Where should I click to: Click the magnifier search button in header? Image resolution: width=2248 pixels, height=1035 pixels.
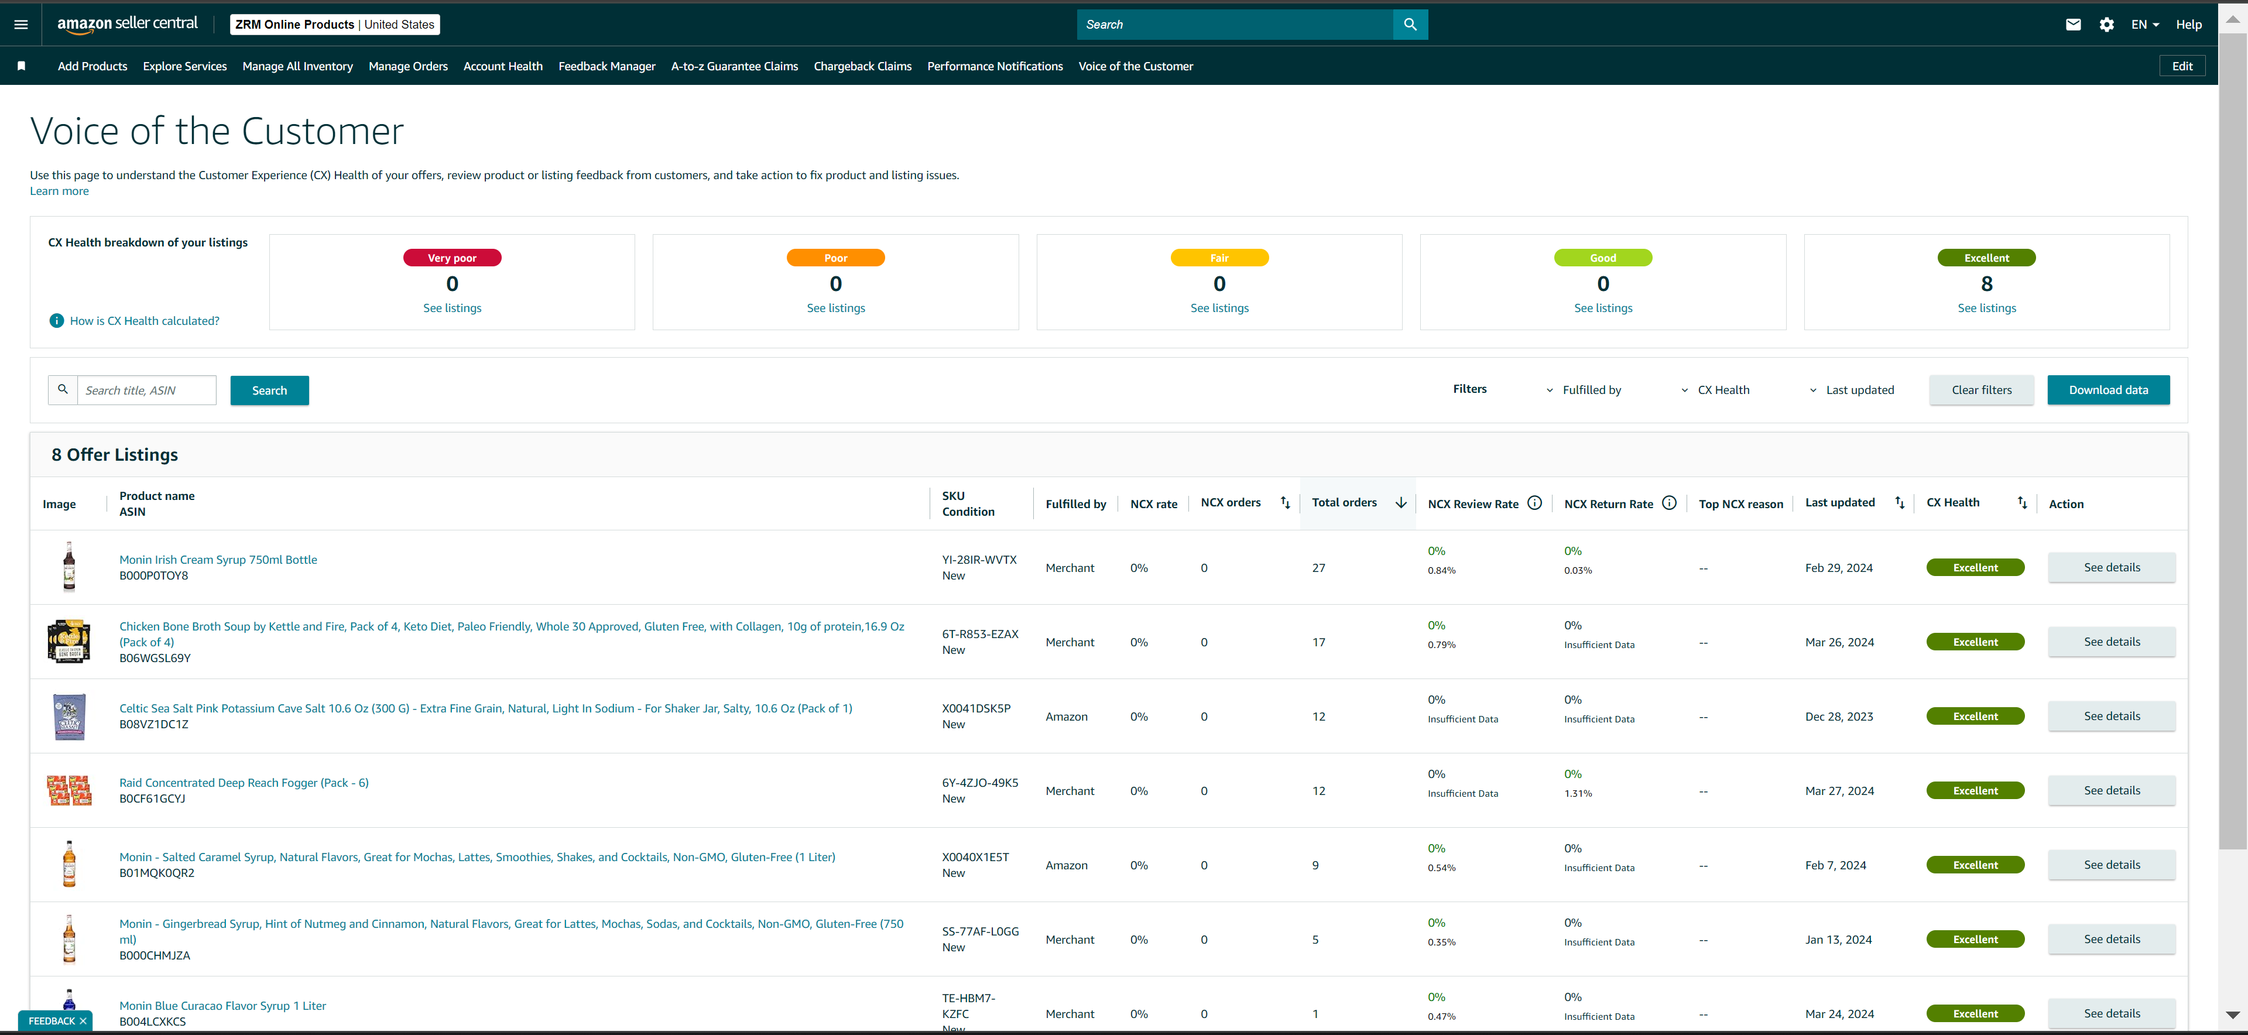point(1410,25)
